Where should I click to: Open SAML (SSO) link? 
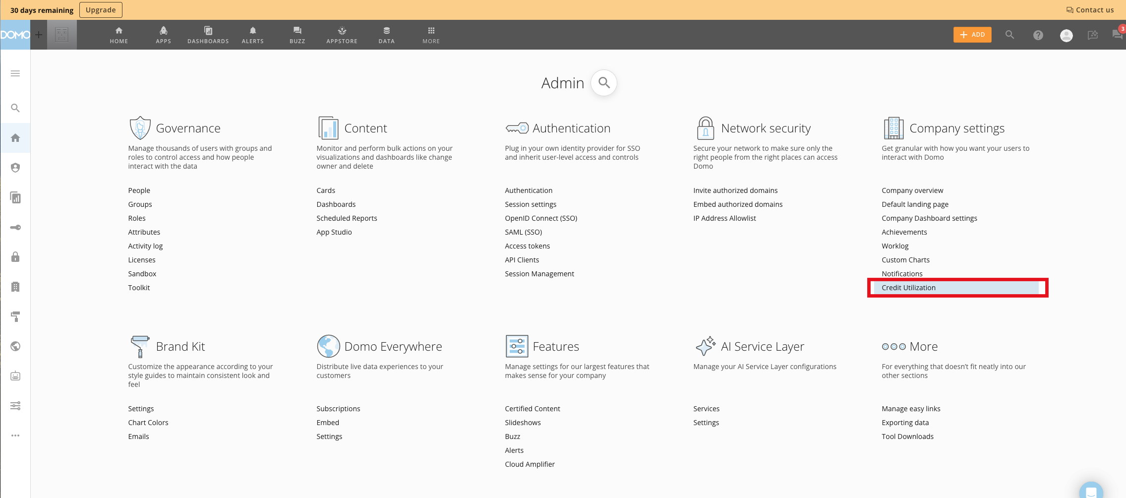pos(524,232)
